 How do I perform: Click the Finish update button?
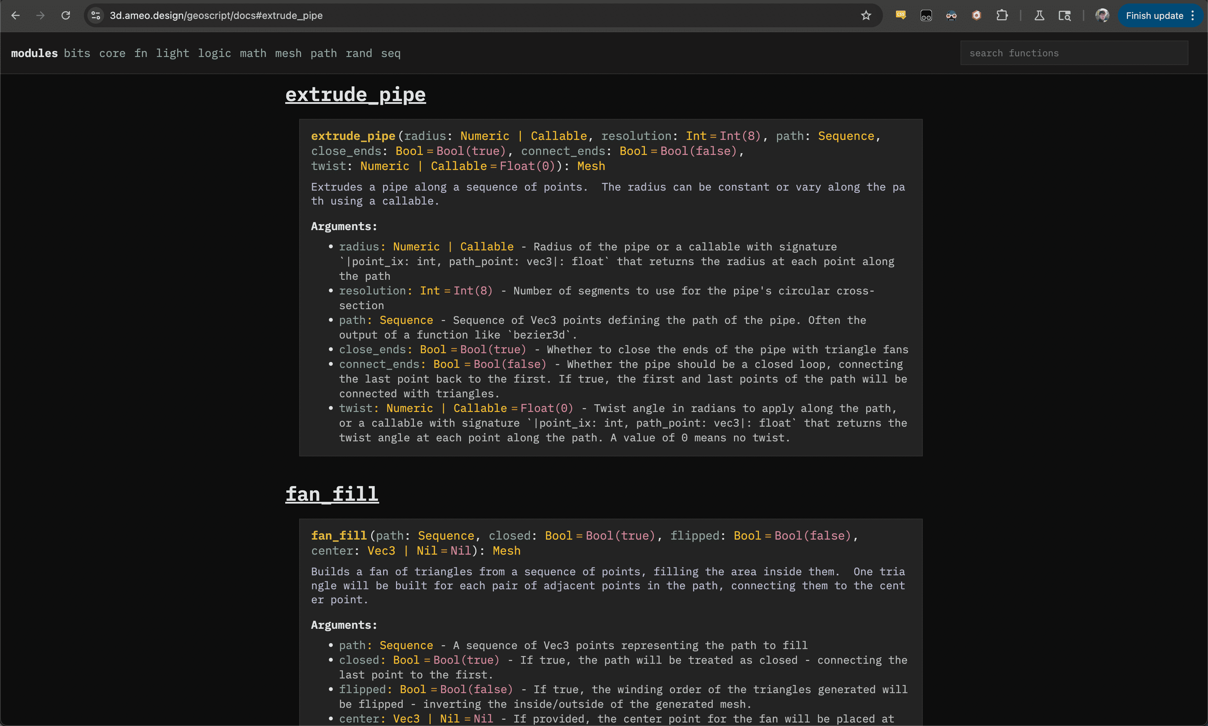tap(1154, 16)
